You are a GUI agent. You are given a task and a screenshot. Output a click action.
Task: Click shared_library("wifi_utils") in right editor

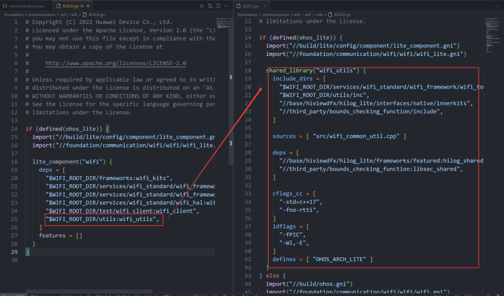coord(316,70)
